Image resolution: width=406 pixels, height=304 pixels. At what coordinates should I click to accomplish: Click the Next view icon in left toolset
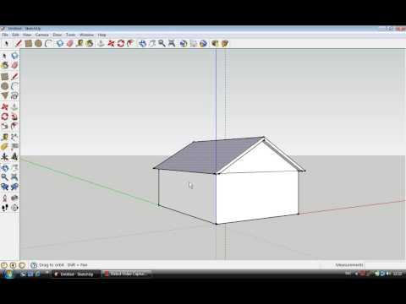point(14,187)
